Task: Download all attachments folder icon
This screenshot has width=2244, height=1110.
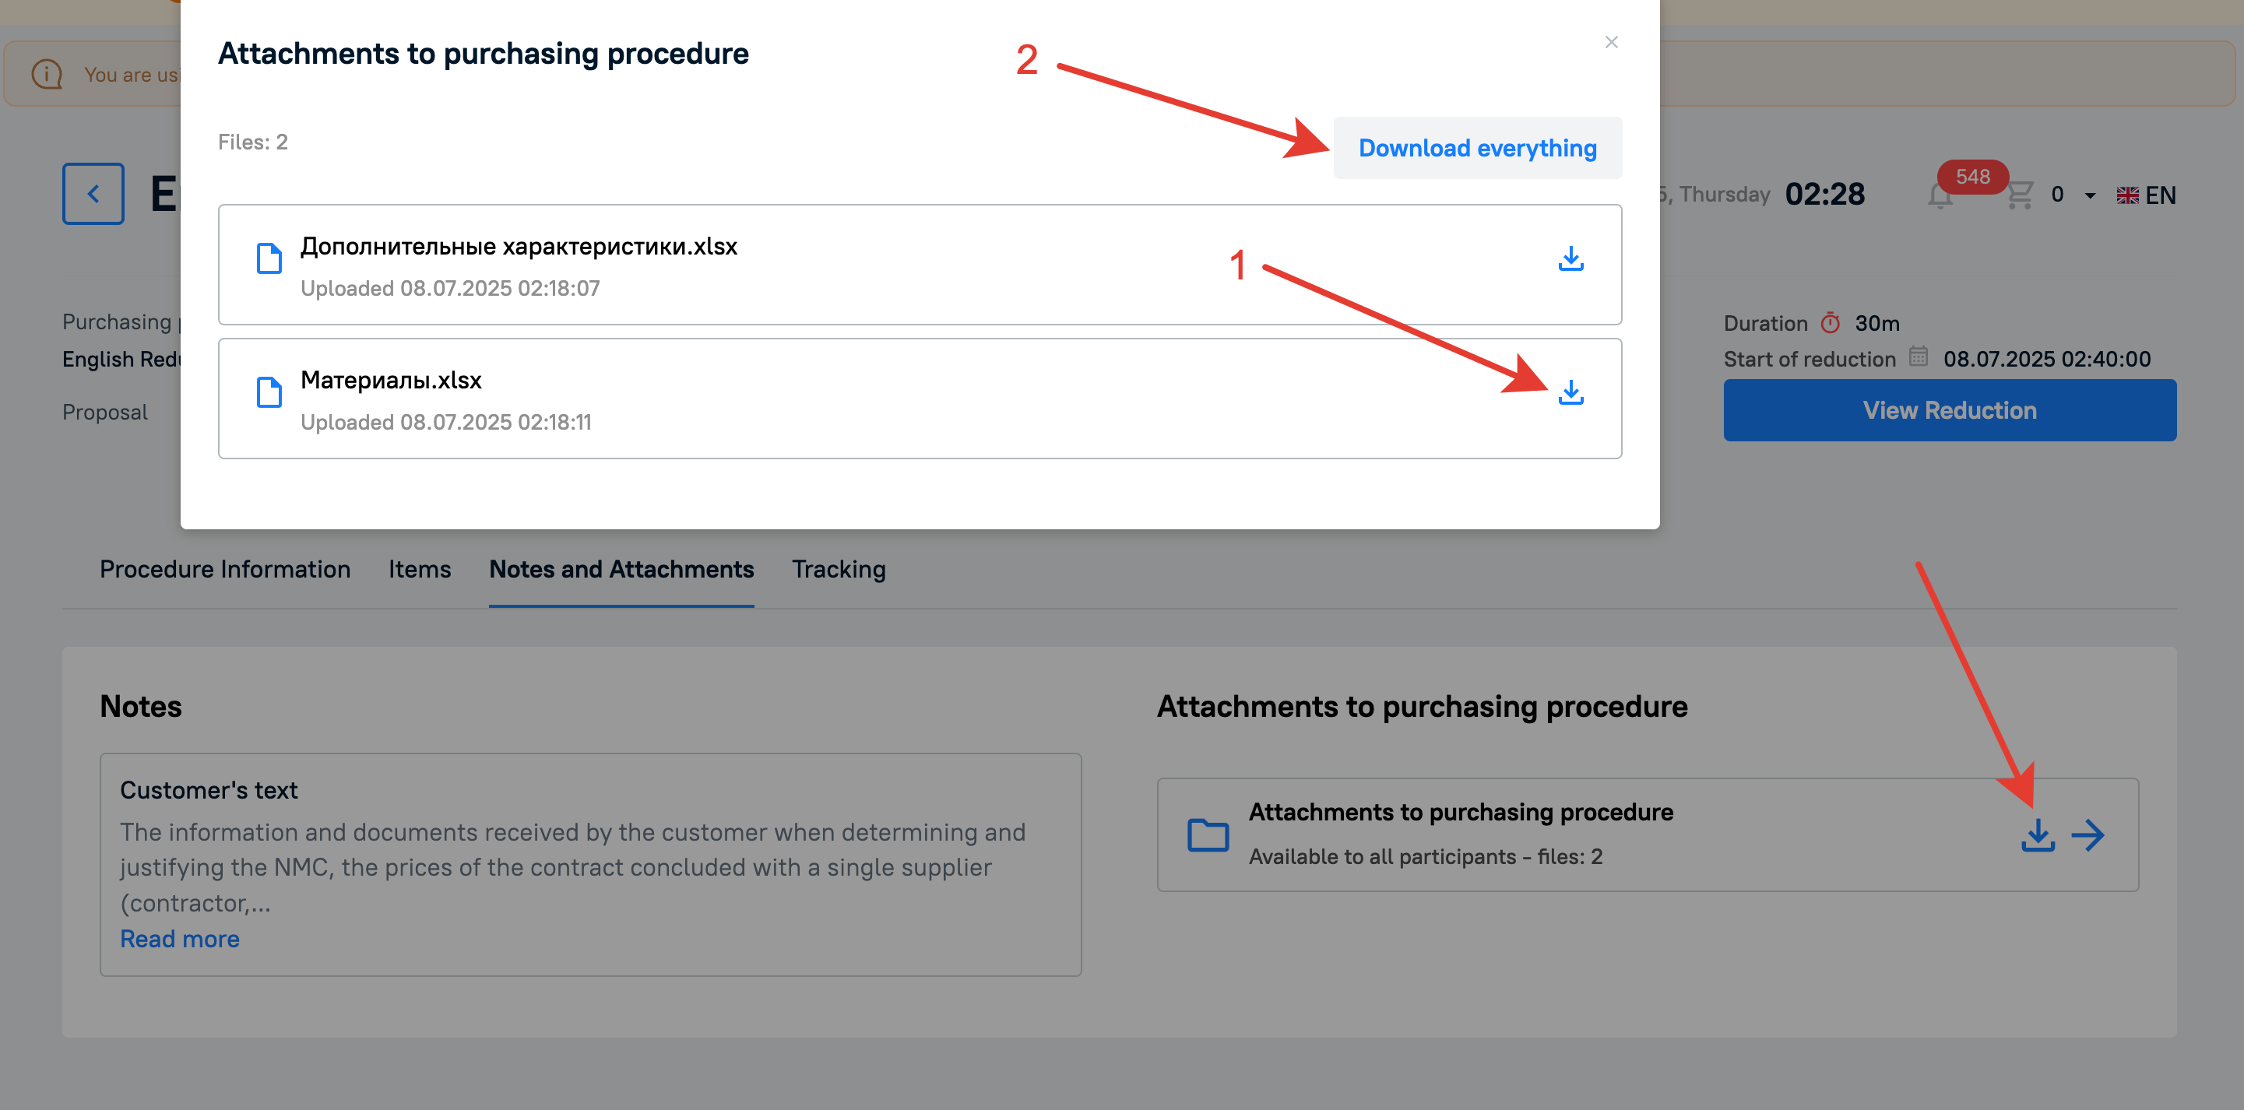Action: pyautogui.click(x=2038, y=835)
